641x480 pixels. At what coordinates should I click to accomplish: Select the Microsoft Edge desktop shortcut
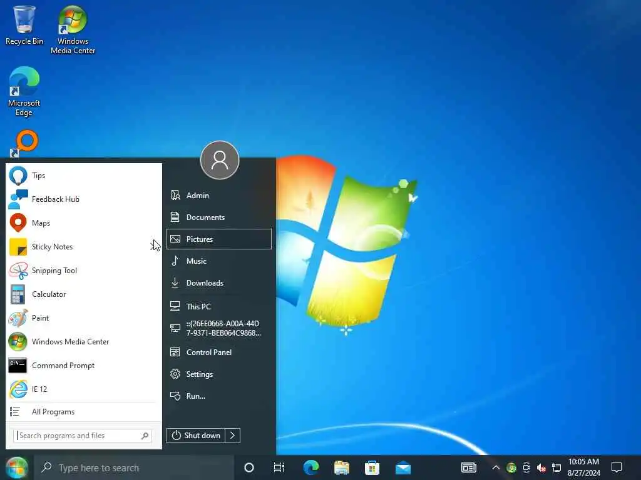(x=24, y=91)
